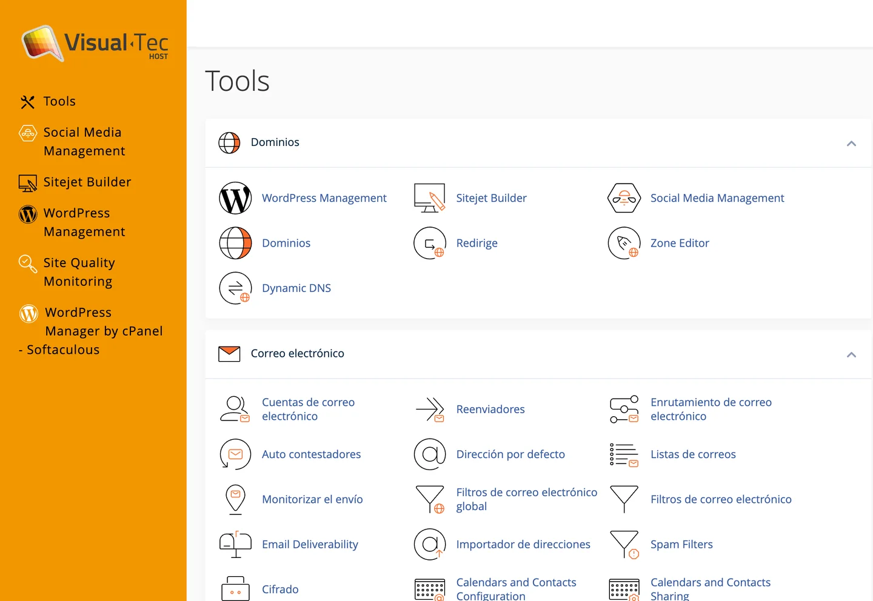Screen dimensions: 873x601
Task: Click the Redirige icon
Action: point(430,243)
